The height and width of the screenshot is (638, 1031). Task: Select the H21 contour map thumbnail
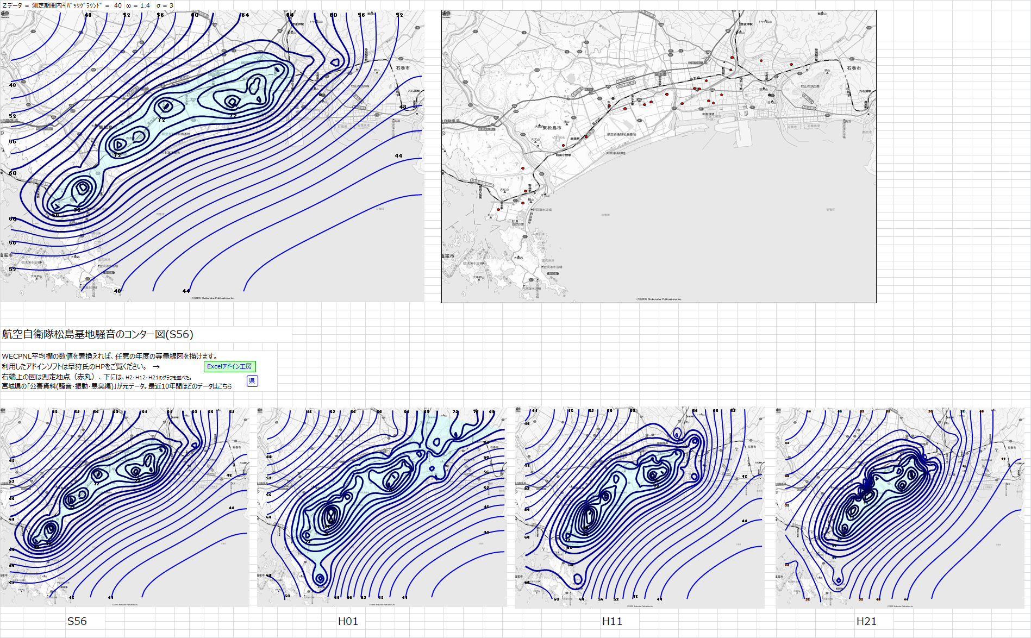pos(900,508)
